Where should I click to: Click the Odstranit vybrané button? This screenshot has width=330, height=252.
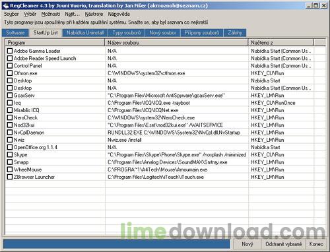click(284, 244)
